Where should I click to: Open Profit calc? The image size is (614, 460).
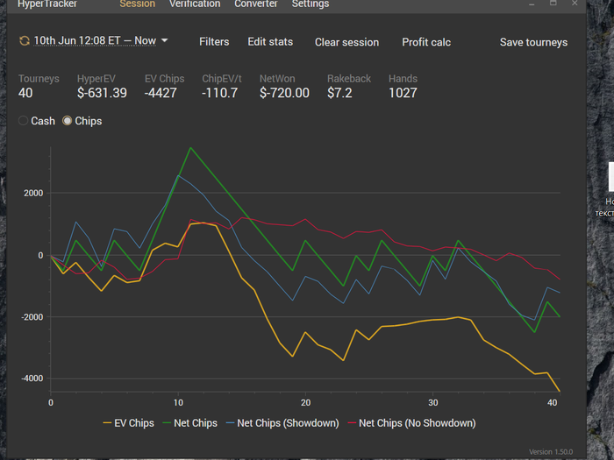[426, 42]
